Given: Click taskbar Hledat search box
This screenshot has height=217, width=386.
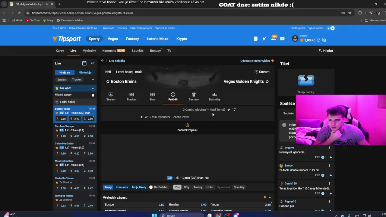Looking at the screenshot, I should coord(182,215).
